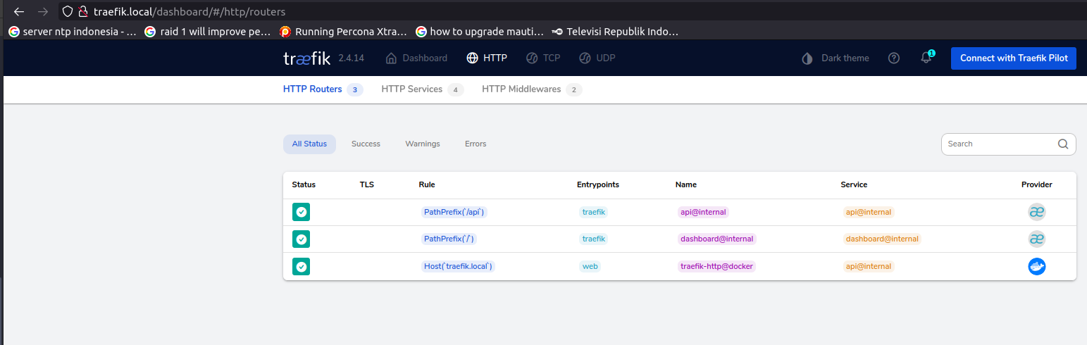Open UDP section in navigation

tap(597, 58)
